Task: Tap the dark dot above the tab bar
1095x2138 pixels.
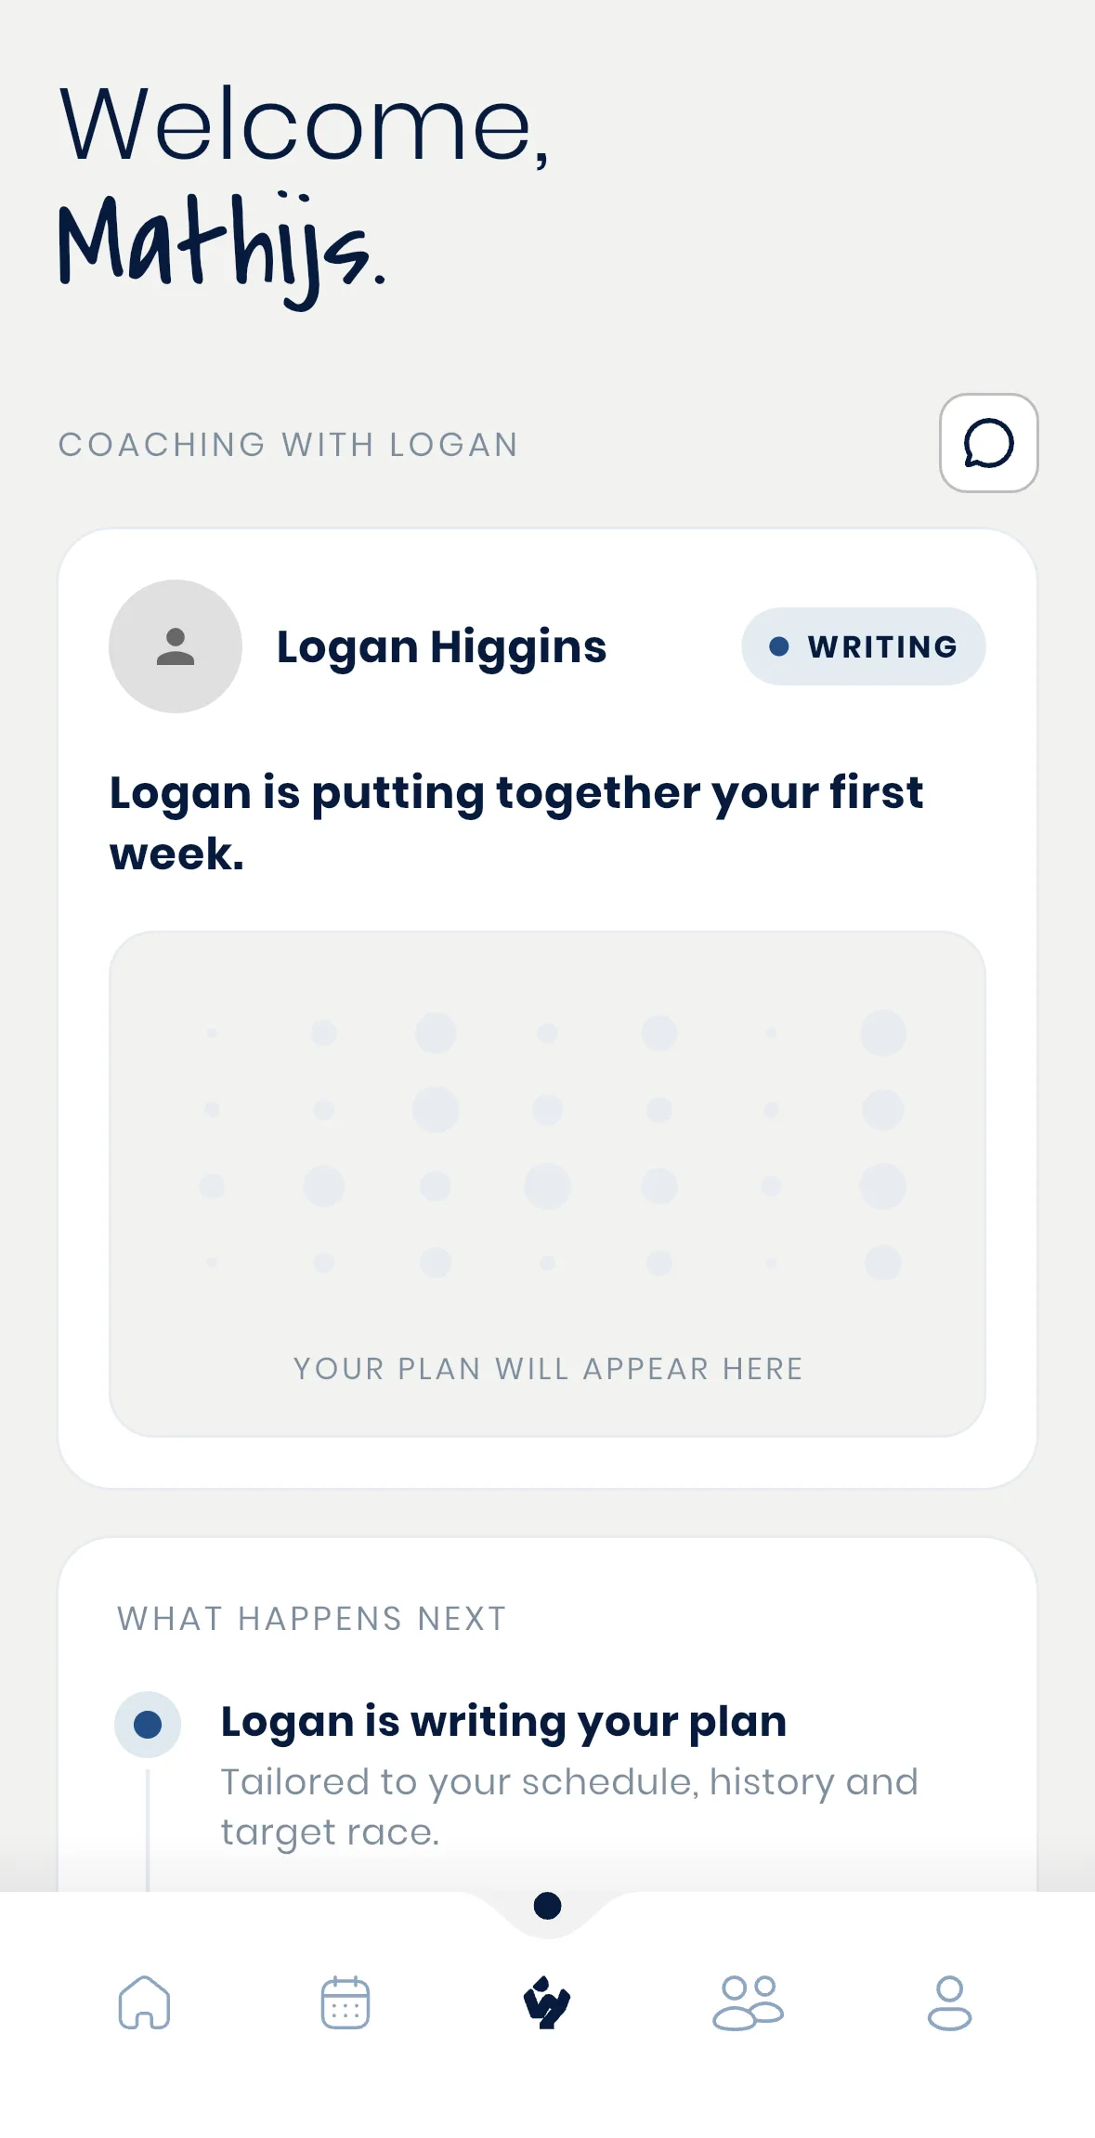Action: (x=548, y=1906)
